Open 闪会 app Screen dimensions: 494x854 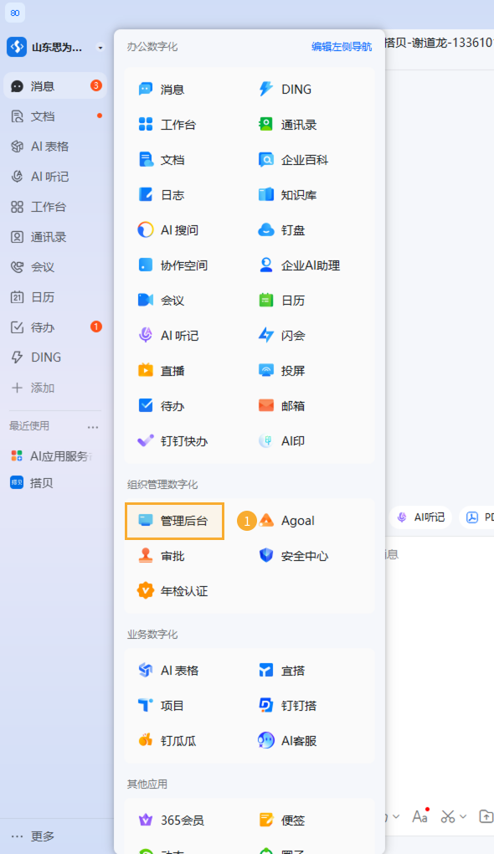[281, 336]
